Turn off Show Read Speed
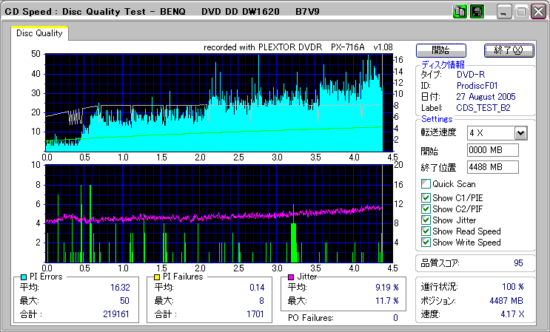The image size is (550, 332). click(x=426, y=231)
